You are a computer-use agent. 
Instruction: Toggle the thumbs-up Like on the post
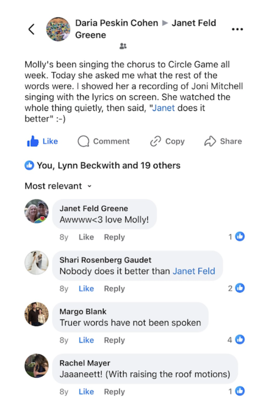(33, 142)
